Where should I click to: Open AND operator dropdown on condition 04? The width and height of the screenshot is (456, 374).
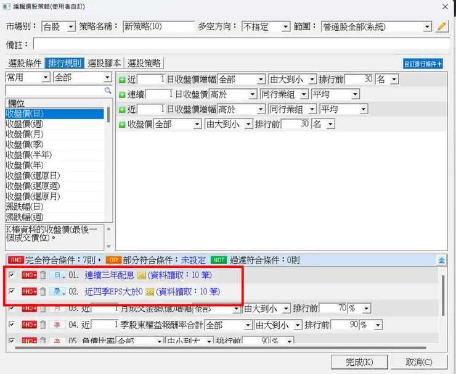click(x=30, y=325)
